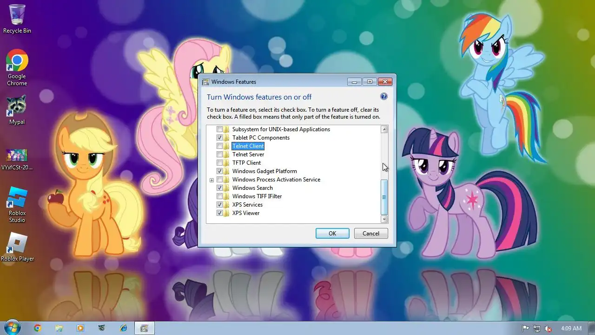The height and width of the screenshot is (335, 595).
Task: Select the highlighted Telnet Client label
Action: (x=248, y=146)
